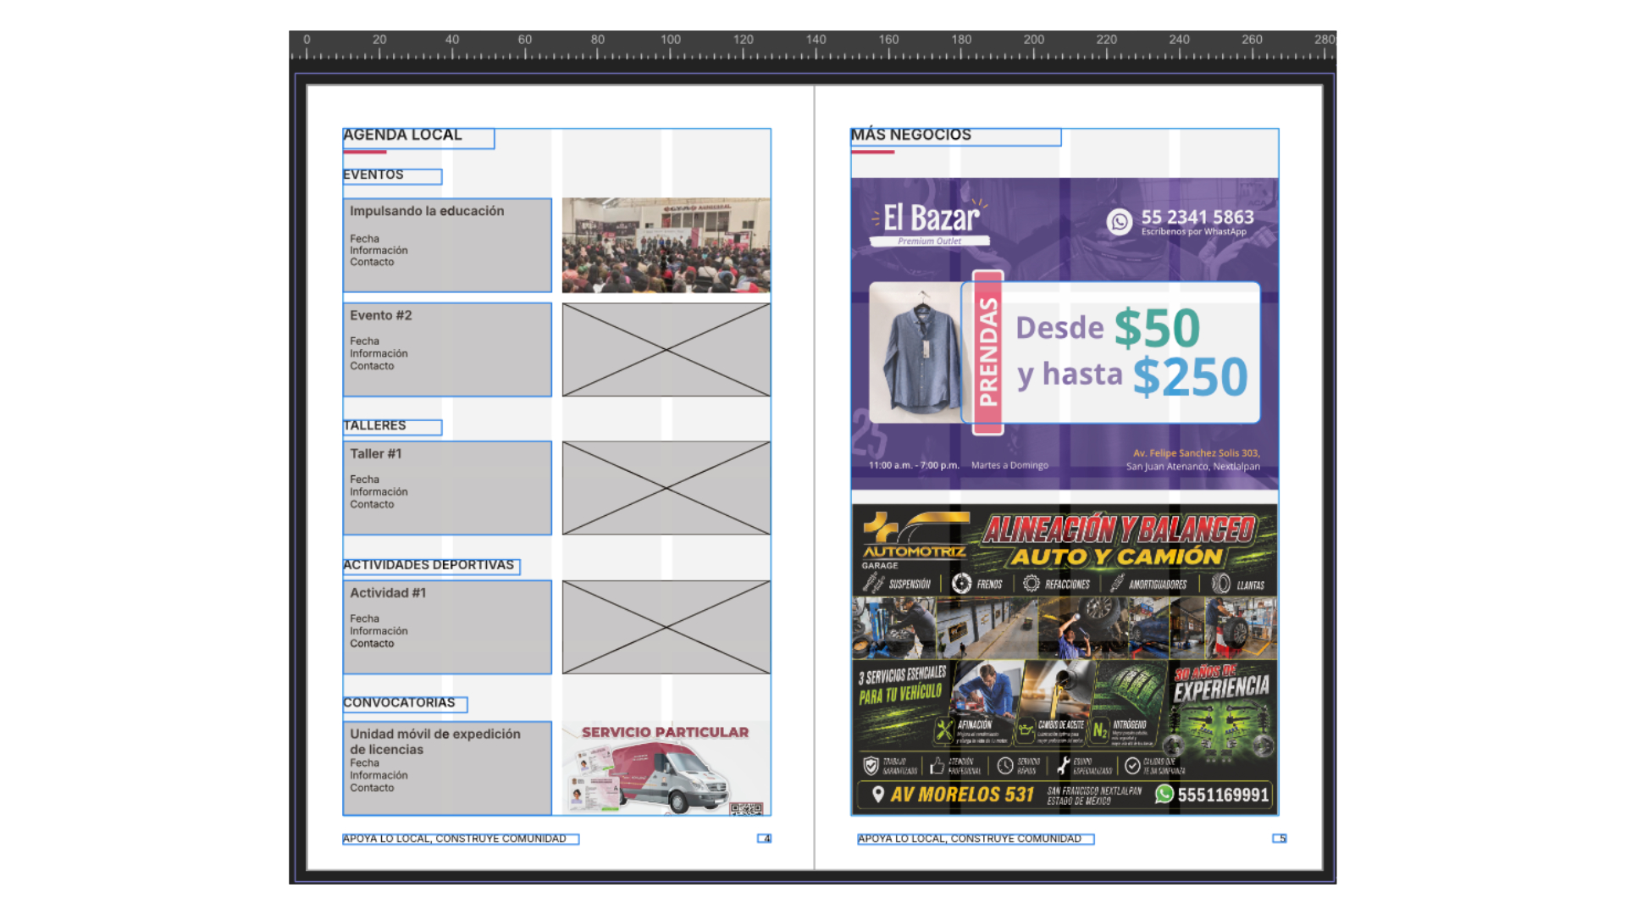Select the "TALLERES" section heading
Screen dimensions: 1626x915
(x=392, y=427)
